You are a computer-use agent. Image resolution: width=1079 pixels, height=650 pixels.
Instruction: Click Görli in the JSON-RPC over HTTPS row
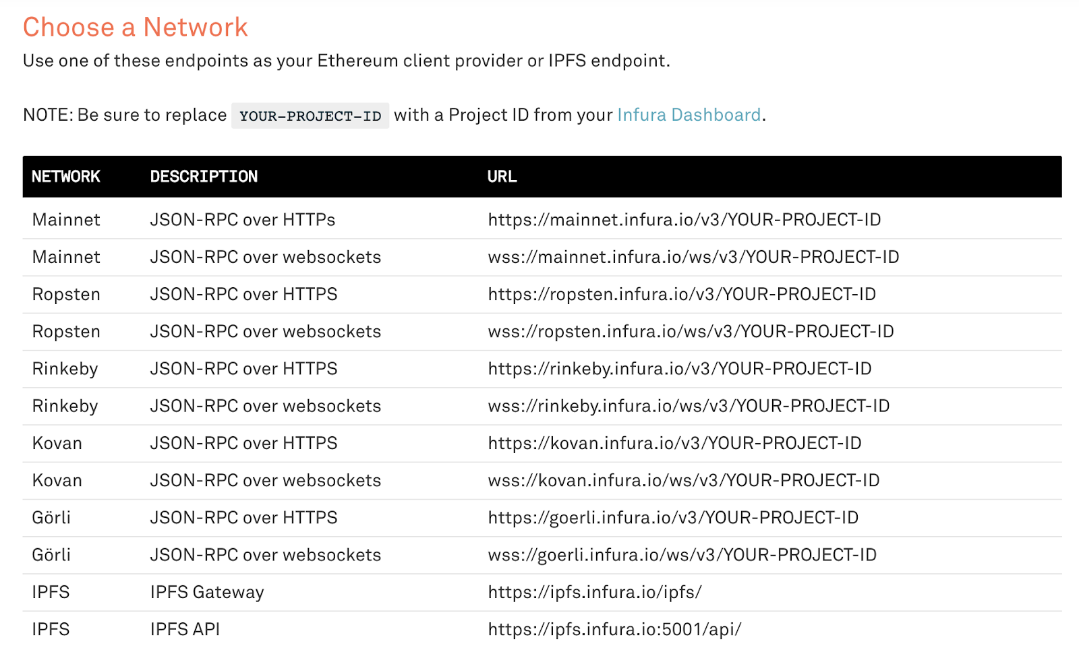pos(51,518)
